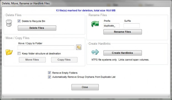The image size is (172, 100).
Task: Click the 'NTFS file systems only' note
Action: coord(120,60)
